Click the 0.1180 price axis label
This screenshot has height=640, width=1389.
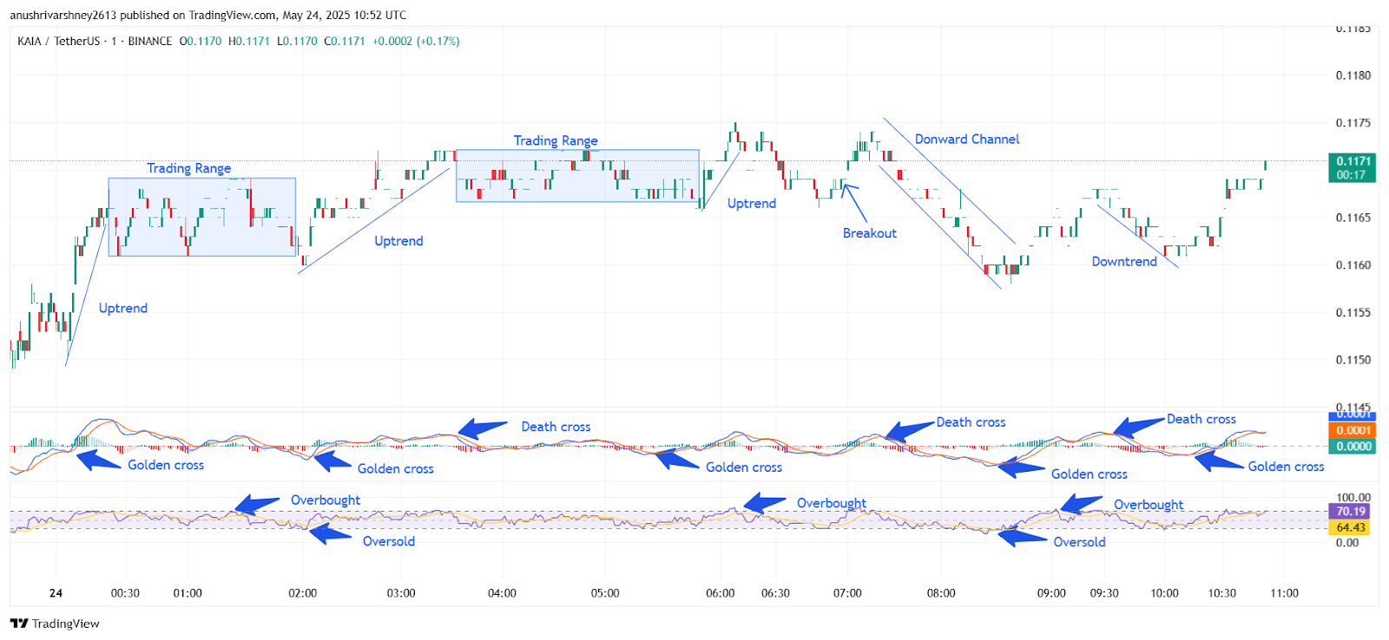coord(1353,75)
